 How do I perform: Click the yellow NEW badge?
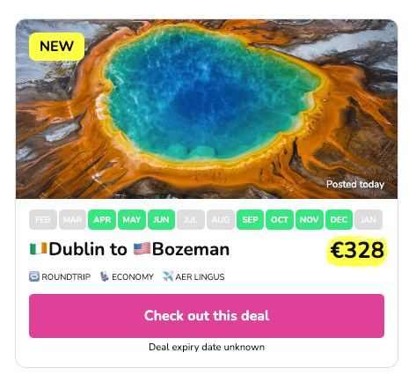pos(57,47)
